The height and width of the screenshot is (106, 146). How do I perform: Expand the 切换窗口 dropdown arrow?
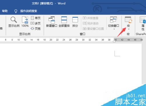pyautogui.click(x=114, y=29)
